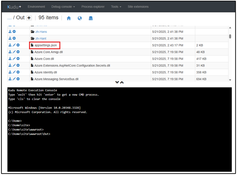The image size is (237, 175).
Task: Click the system drive icon
Action: [x=91, y=18]
